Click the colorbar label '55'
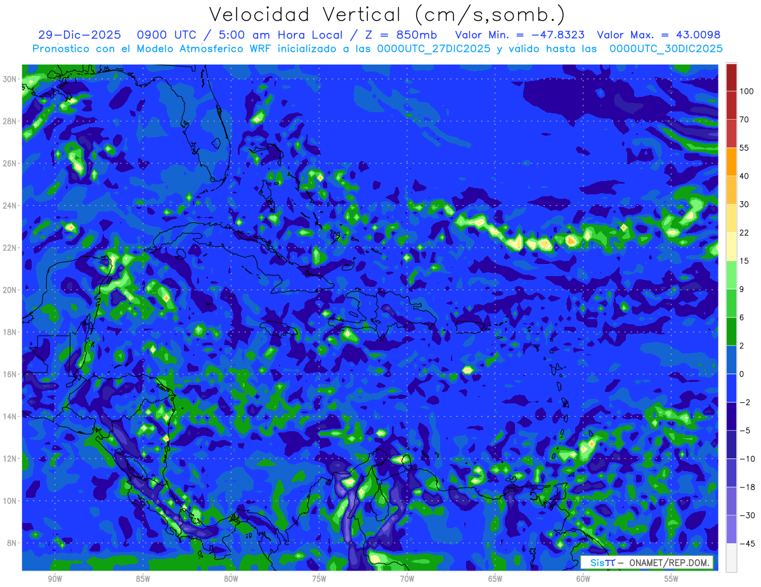This screenshot has height=587, width=761. [x=745, y=148]
